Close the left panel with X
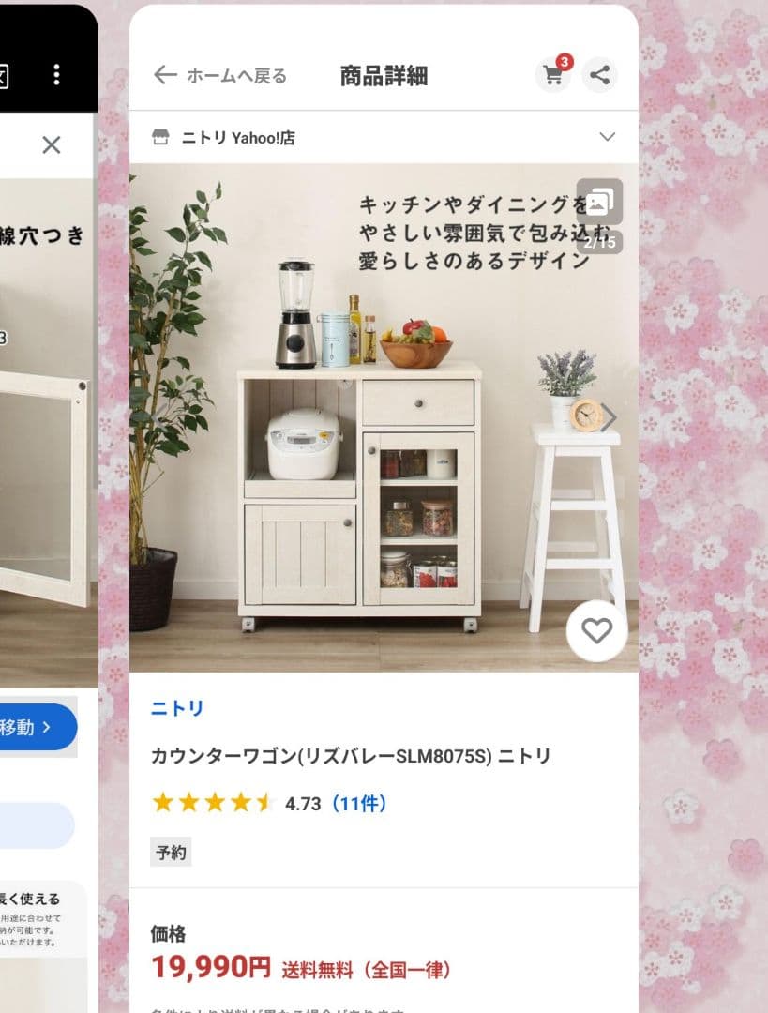 pyautogui.click(x=52, y=144)
